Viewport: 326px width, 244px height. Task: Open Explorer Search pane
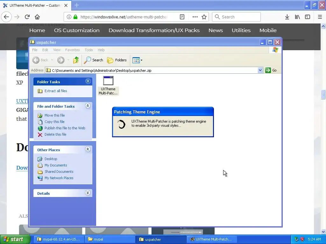click(93, 60)
